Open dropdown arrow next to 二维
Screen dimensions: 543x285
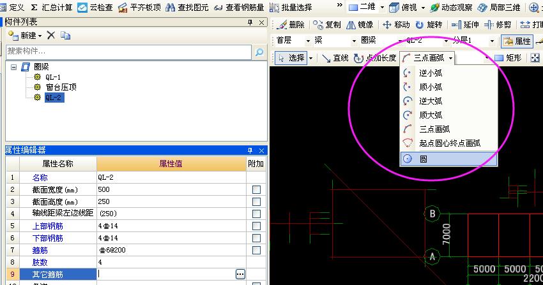[x=382, y=7]
